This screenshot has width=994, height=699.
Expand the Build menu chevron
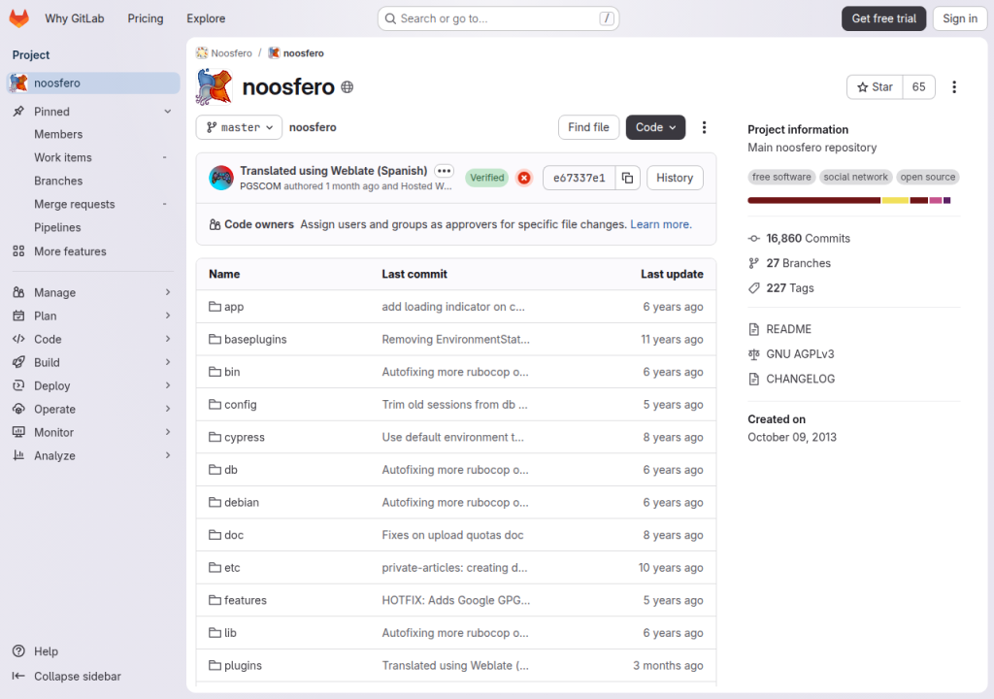167,362
